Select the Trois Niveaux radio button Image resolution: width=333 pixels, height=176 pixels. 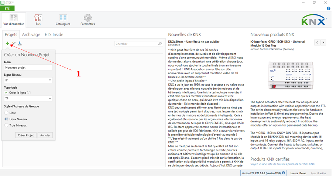[x=6, y=126]
